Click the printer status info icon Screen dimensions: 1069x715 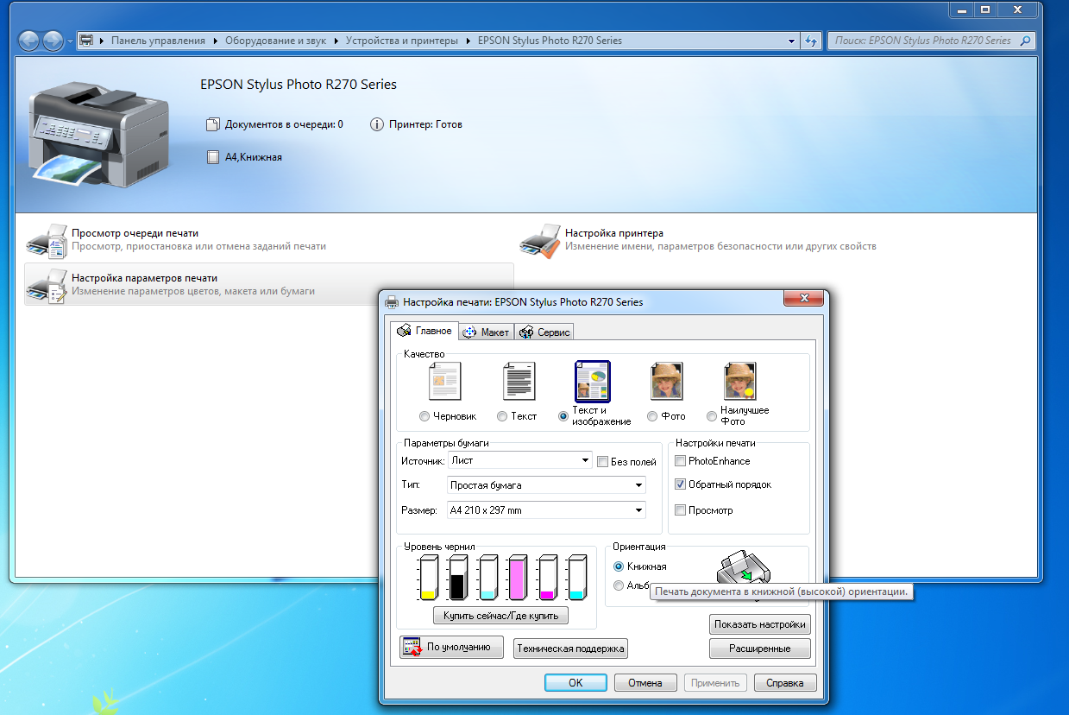coord(377,124)
